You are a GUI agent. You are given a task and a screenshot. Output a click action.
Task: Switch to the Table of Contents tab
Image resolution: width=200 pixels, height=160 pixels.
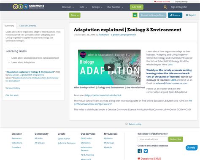click(x=27, y=26)
